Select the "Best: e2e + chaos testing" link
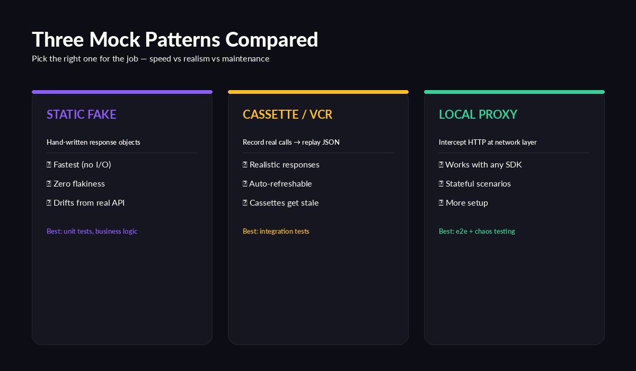The width and height of the screenshot is (636, 371). tap(476, 231)
